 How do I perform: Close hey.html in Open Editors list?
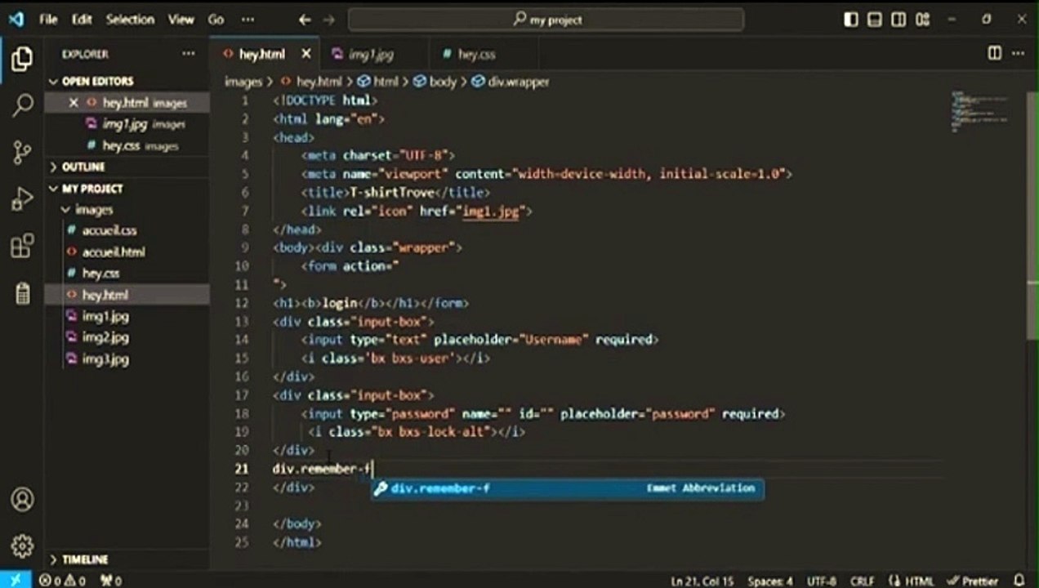[74, 103]
